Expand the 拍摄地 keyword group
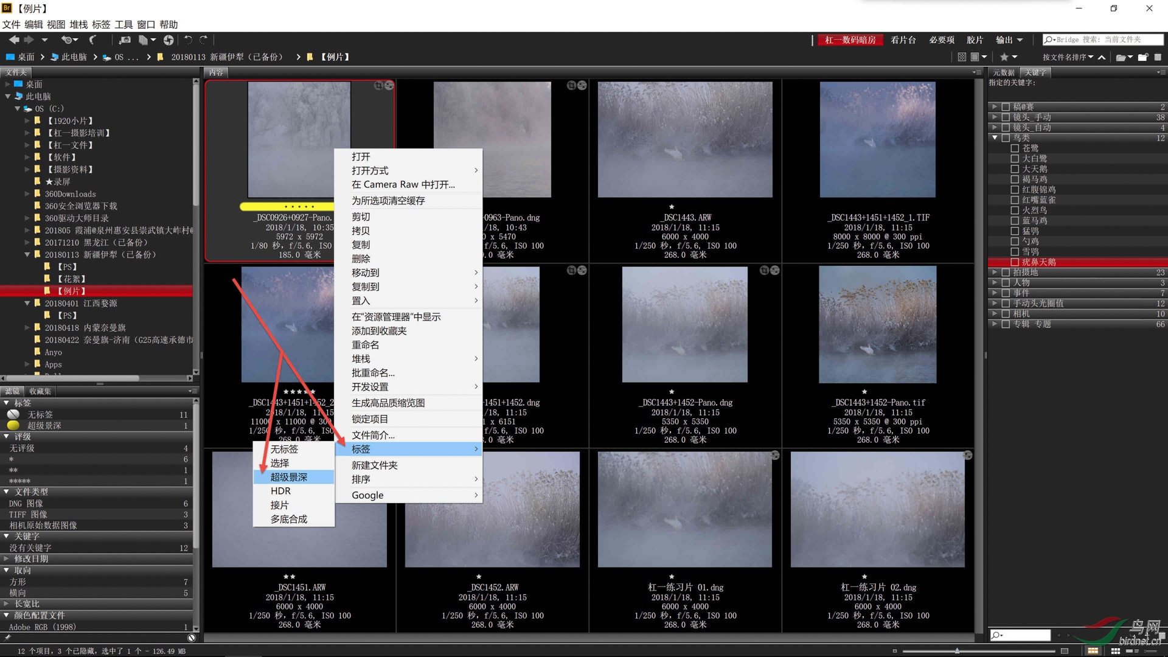This screenshot has width=1168, height=657. coord(995,273)
